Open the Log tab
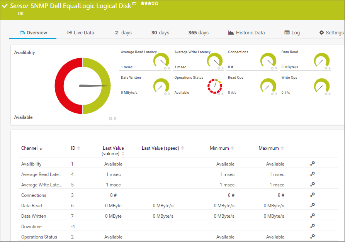Viewport: 345px width, 242px height. [x=292, y=33]
